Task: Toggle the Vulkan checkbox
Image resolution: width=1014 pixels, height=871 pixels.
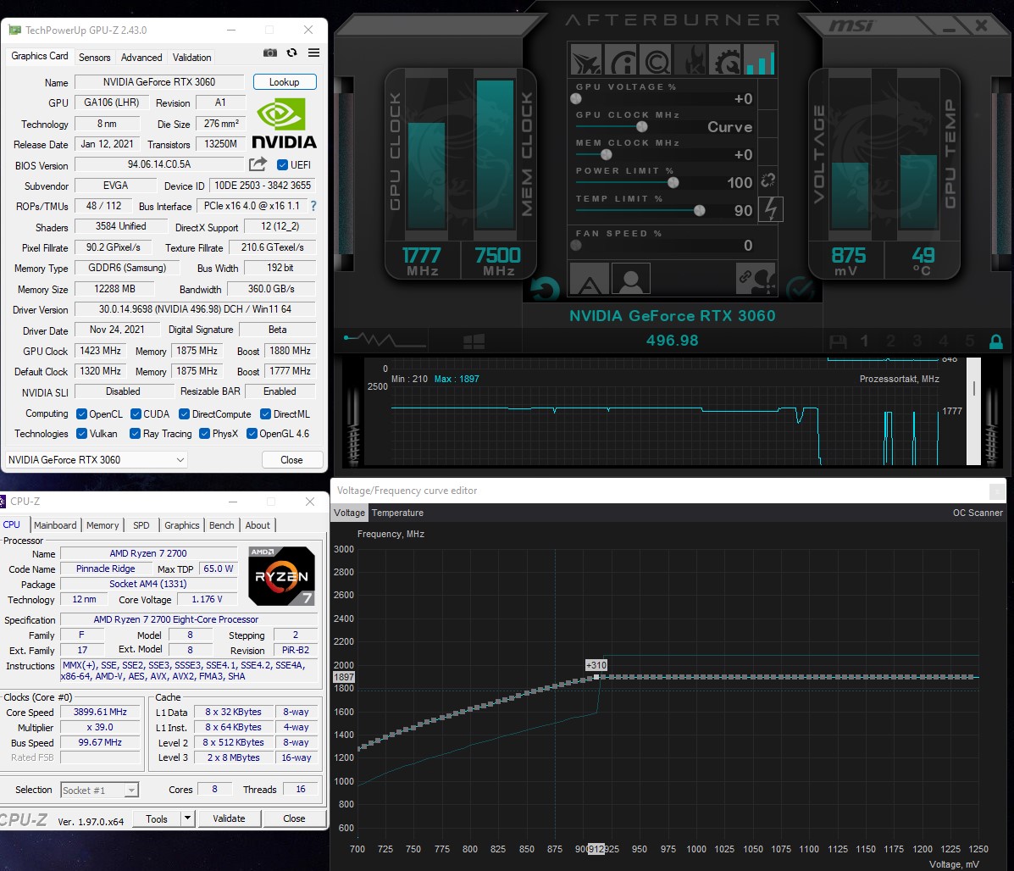Action: click(81, 433)
